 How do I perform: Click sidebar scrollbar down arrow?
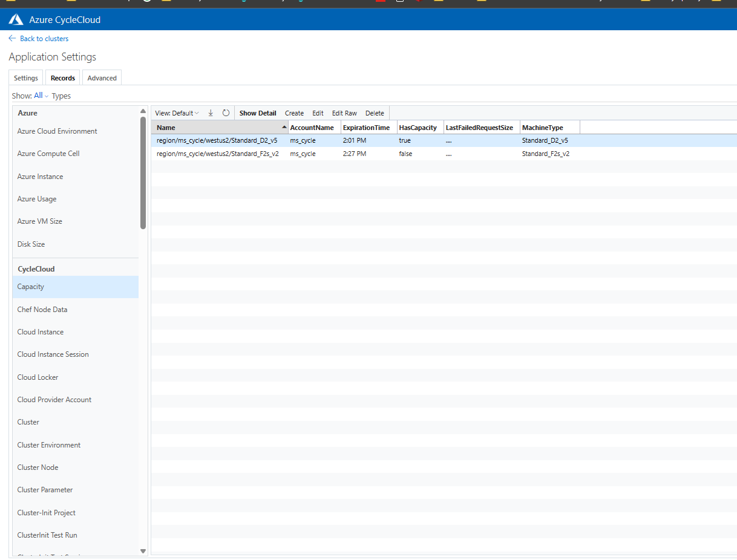click(143, 551)
